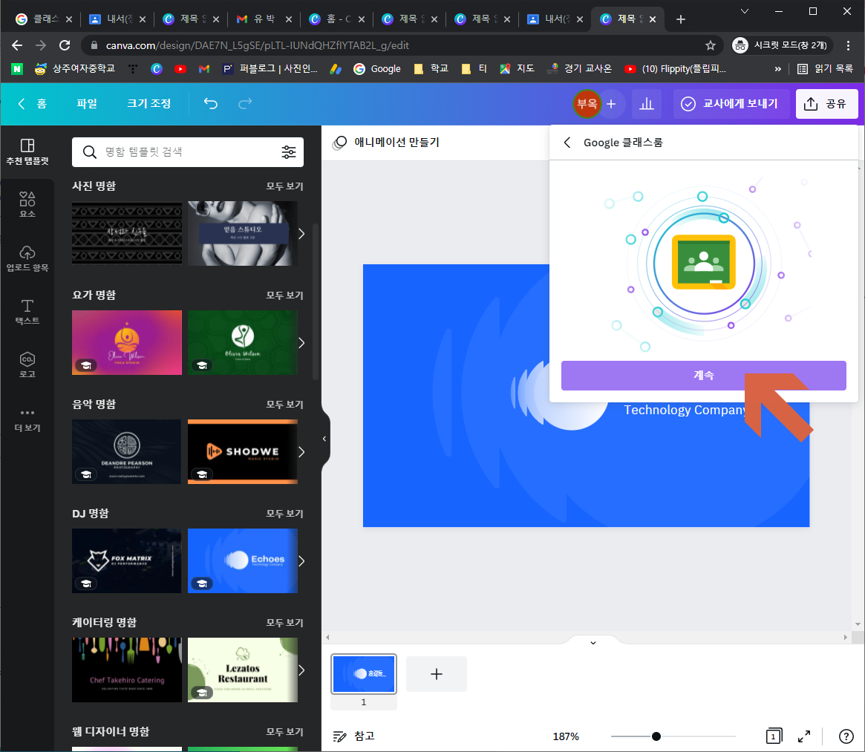Reload the browser page
The width and height of the screenshot is (865, 752).
coord(65,45)
